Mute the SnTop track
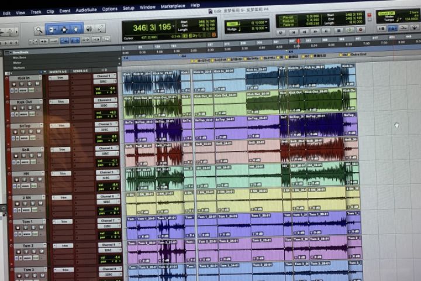Screen dimensions: 421x281 tap(39, 132)
